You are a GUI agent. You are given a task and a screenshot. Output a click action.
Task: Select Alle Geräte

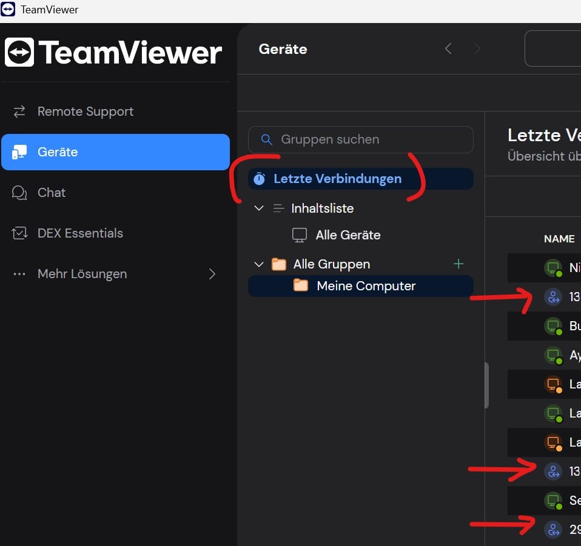[x=348, y=235]
